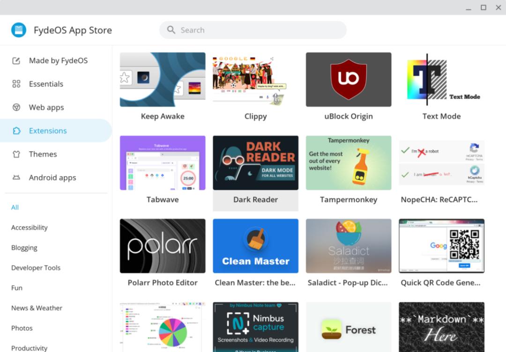This screenshot has width=506, height=352.
Task: Open the uBlock Origin extension tile
Action: pos(349,88)
